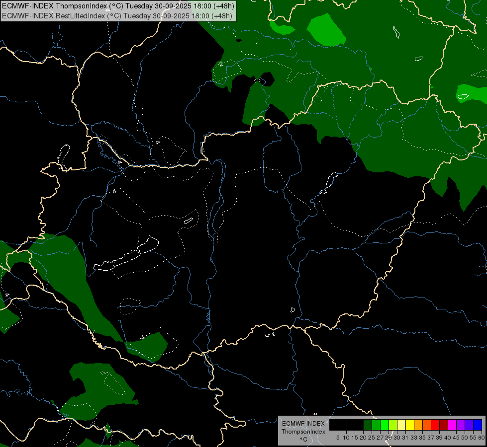This screenshot has height=447, width=487.
Task: Select the orange-red 35-37 legend swatch
Action: point(427,425)
